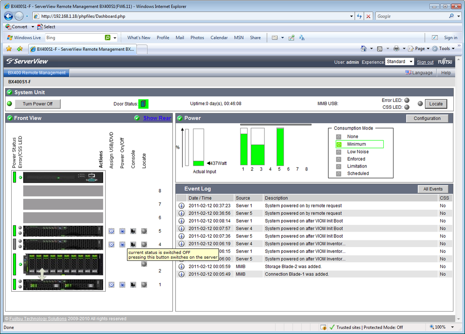Click the green Door Status icon
Screen dimensions: 465x334
click(143, 104)
